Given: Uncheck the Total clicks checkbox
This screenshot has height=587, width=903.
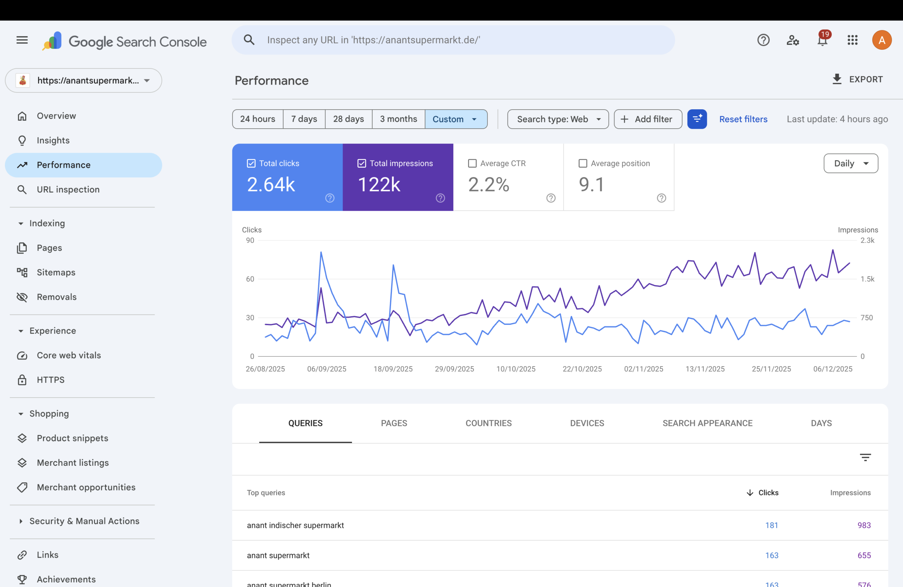Looking at the screenshot, I should [251, 164].
